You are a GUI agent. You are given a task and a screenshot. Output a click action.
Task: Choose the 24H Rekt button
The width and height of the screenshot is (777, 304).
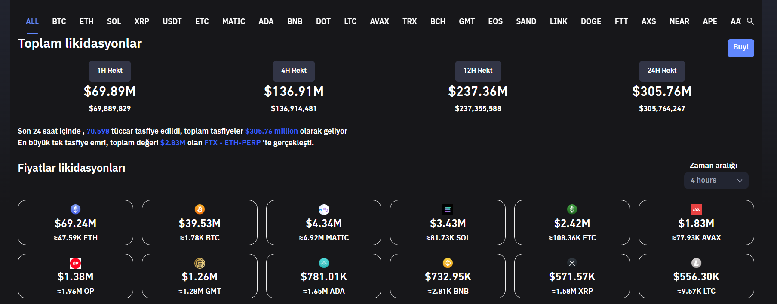[x=662, y=71]
